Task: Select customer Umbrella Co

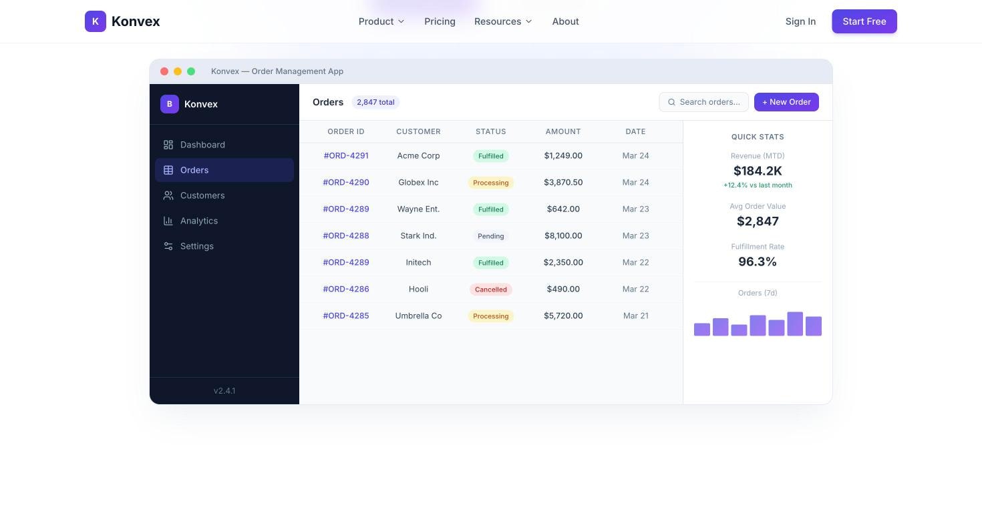Action: [418, 316]
